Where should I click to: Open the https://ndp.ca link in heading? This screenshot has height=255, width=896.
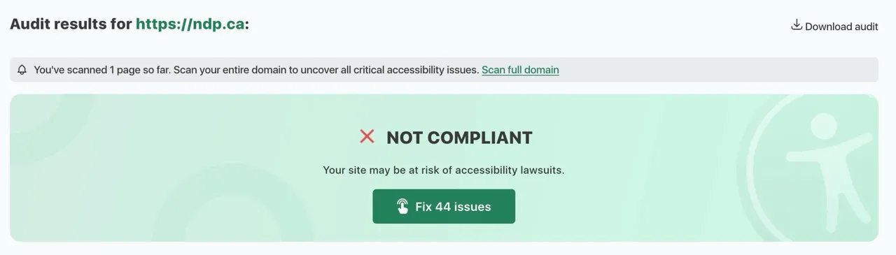tap(190, 24)
